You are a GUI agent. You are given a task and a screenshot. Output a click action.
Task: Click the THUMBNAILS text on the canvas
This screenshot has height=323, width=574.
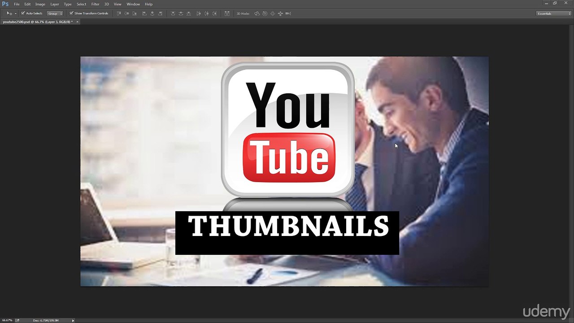coord(288,226)
